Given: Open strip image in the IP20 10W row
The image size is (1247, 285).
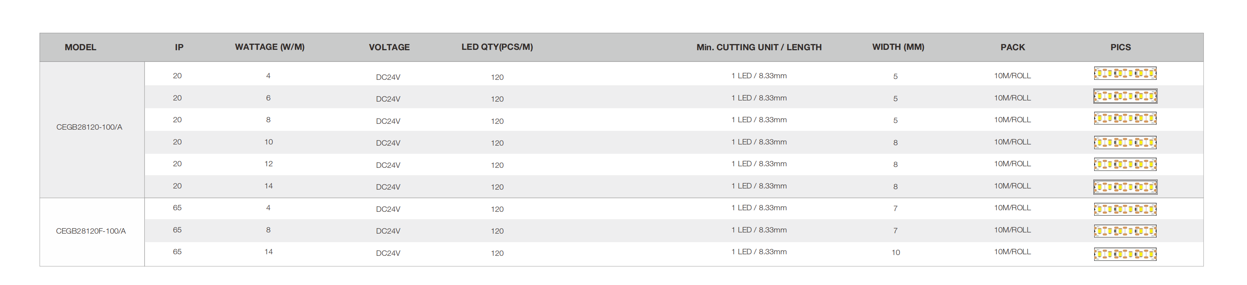Looking at the screenshot, I should (1125, 142).
